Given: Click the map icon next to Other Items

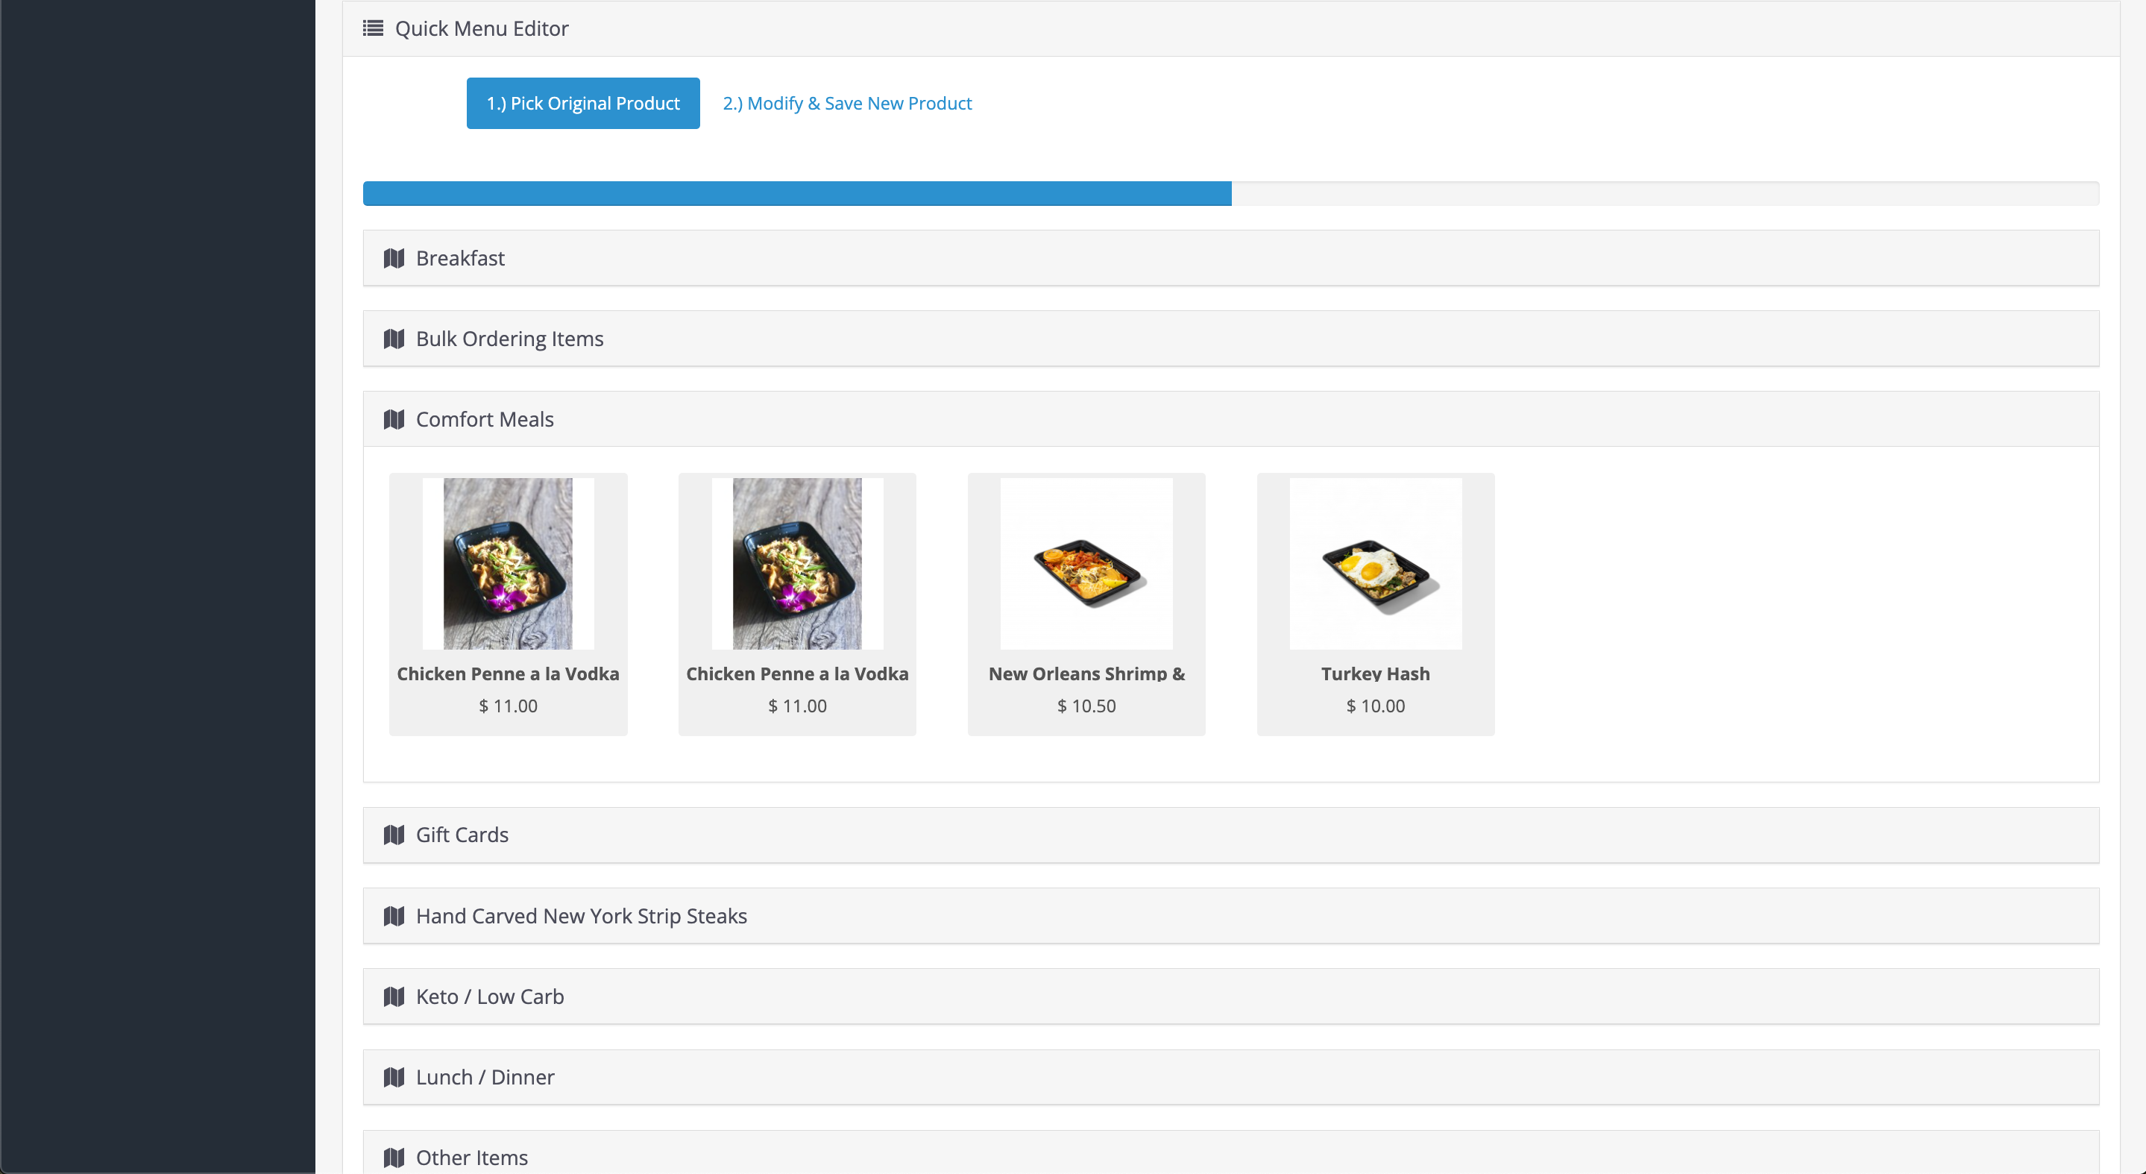Looking at the screenshot, I should 394,1158.
